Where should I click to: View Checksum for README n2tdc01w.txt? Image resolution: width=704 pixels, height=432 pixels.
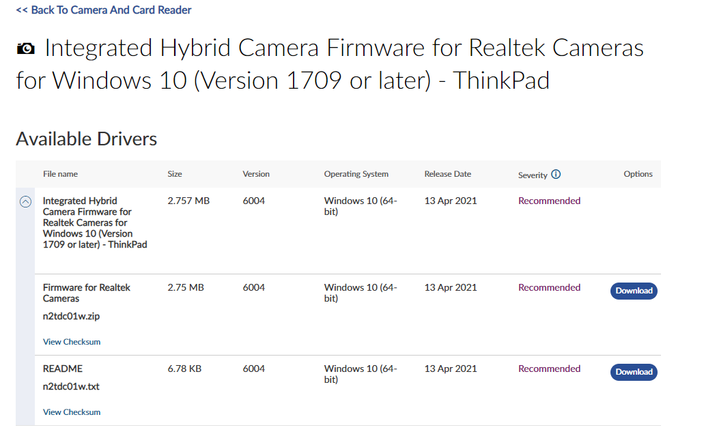coord(72,412)
